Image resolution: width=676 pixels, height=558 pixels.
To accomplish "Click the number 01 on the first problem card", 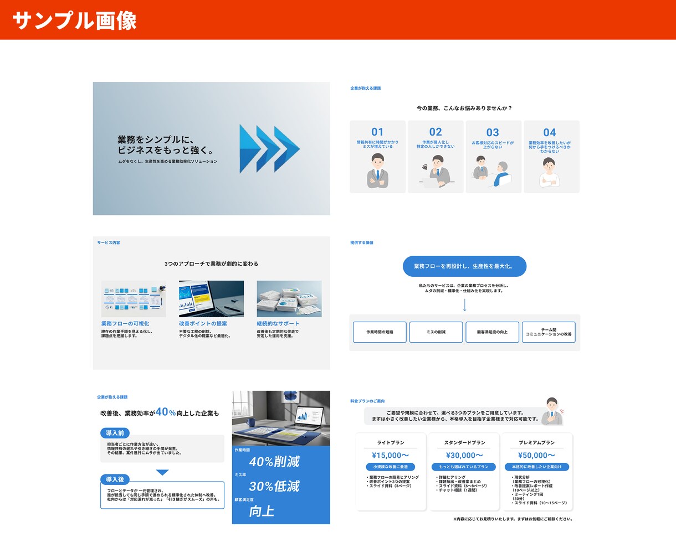I will pyautogui.click(x=377, y=132).
